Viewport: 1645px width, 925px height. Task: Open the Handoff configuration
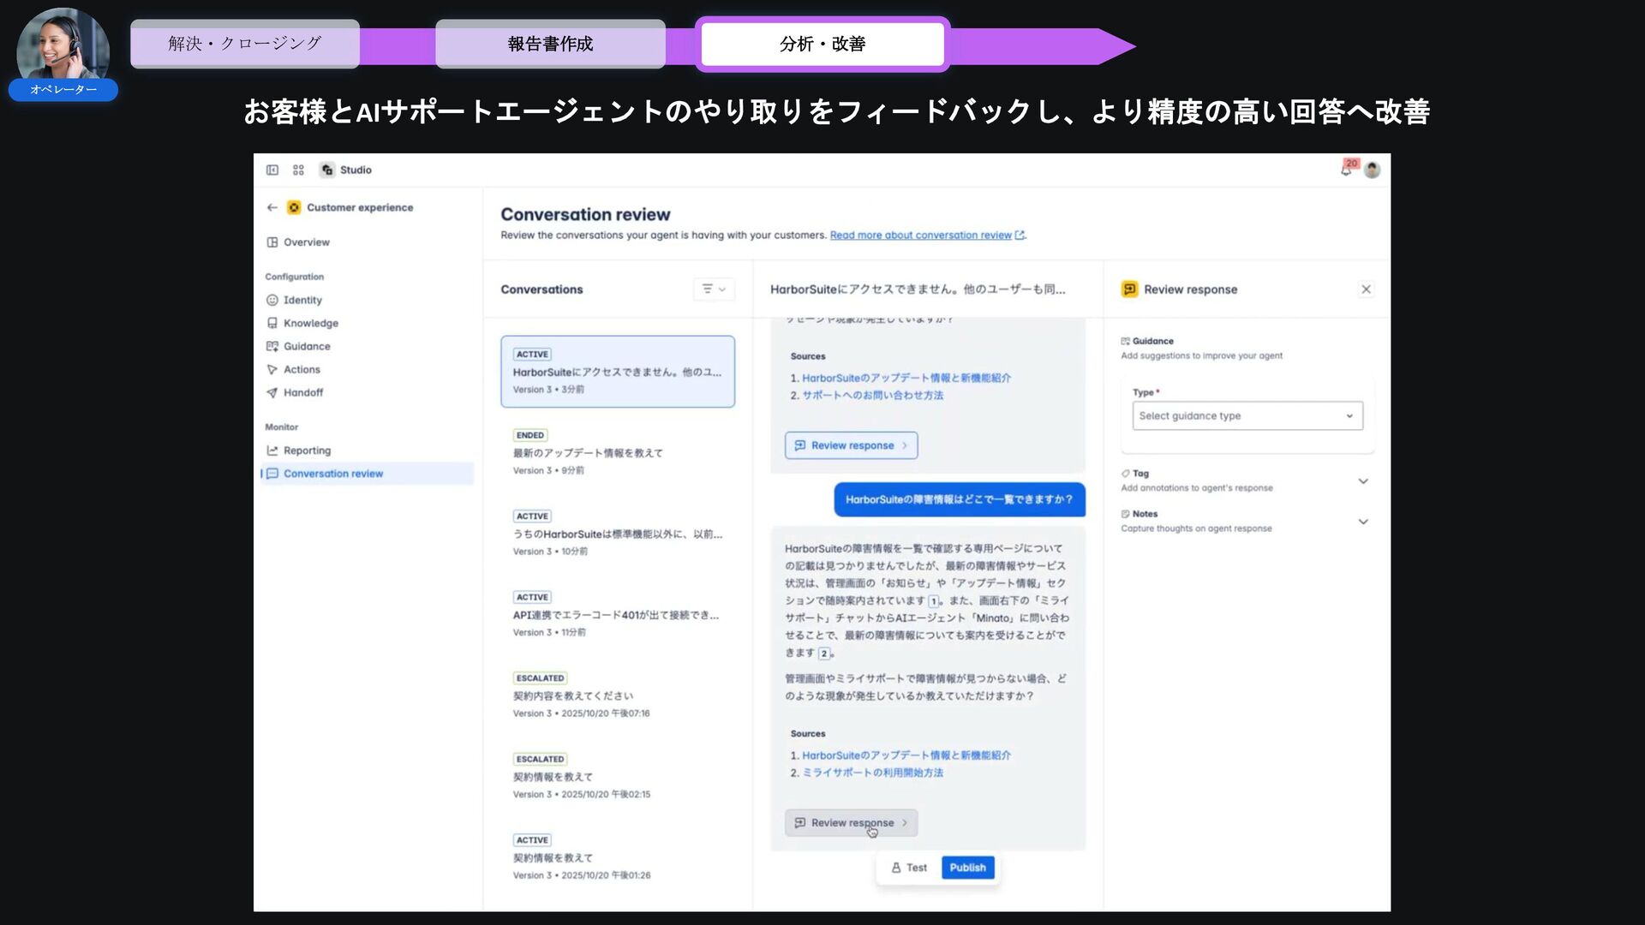(x=302, y=392)
